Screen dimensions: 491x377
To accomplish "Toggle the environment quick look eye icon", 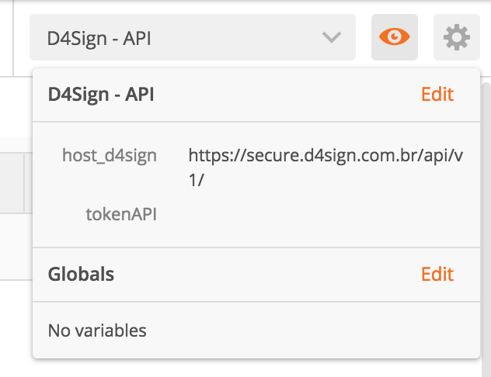I will click(394, 37).
